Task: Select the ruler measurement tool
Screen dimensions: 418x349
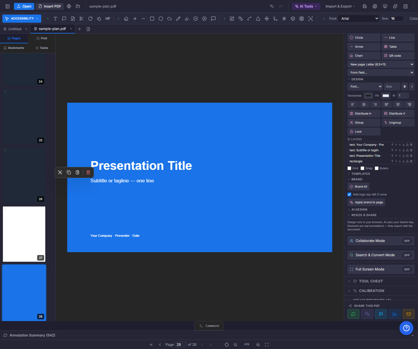Action: 241,19
